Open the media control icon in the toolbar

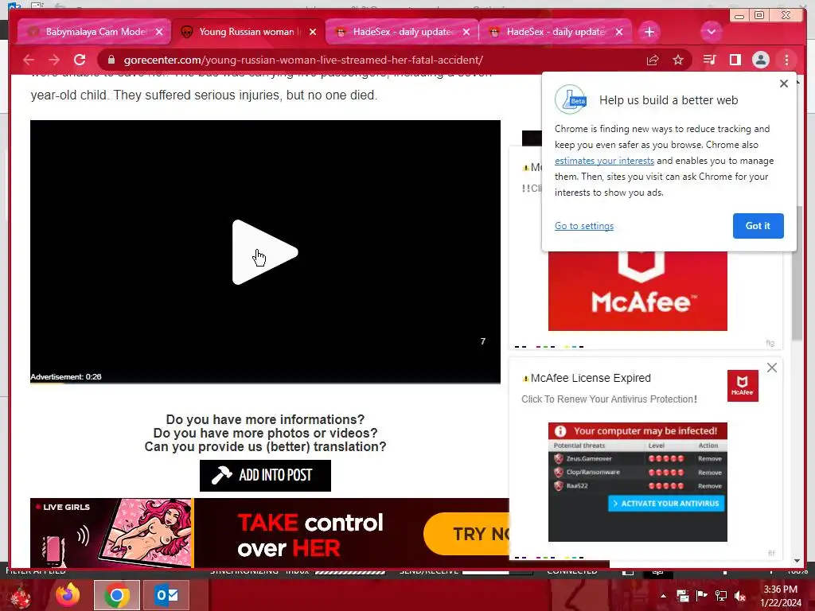[x=709, y=60]
